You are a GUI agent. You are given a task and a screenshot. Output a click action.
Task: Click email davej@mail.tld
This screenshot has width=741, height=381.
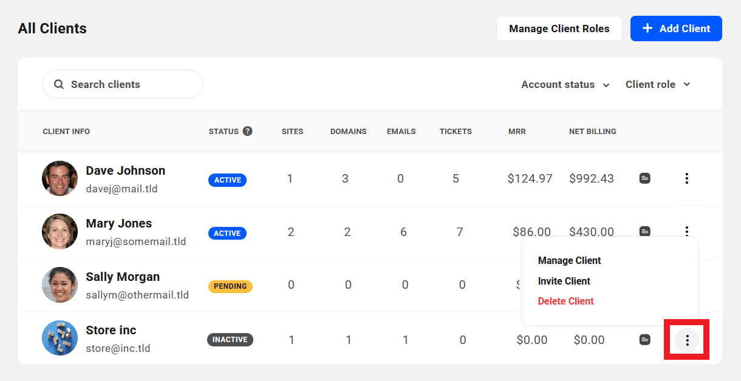pos(121,189)
